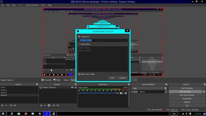This screenshot has height=116, width=206.
Task: Select Display Capture 2 source row
Action: pyautogui.click(x=58, y=87)
